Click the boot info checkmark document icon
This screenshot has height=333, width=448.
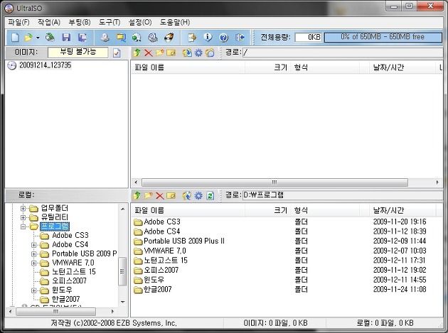click(117, 53)
